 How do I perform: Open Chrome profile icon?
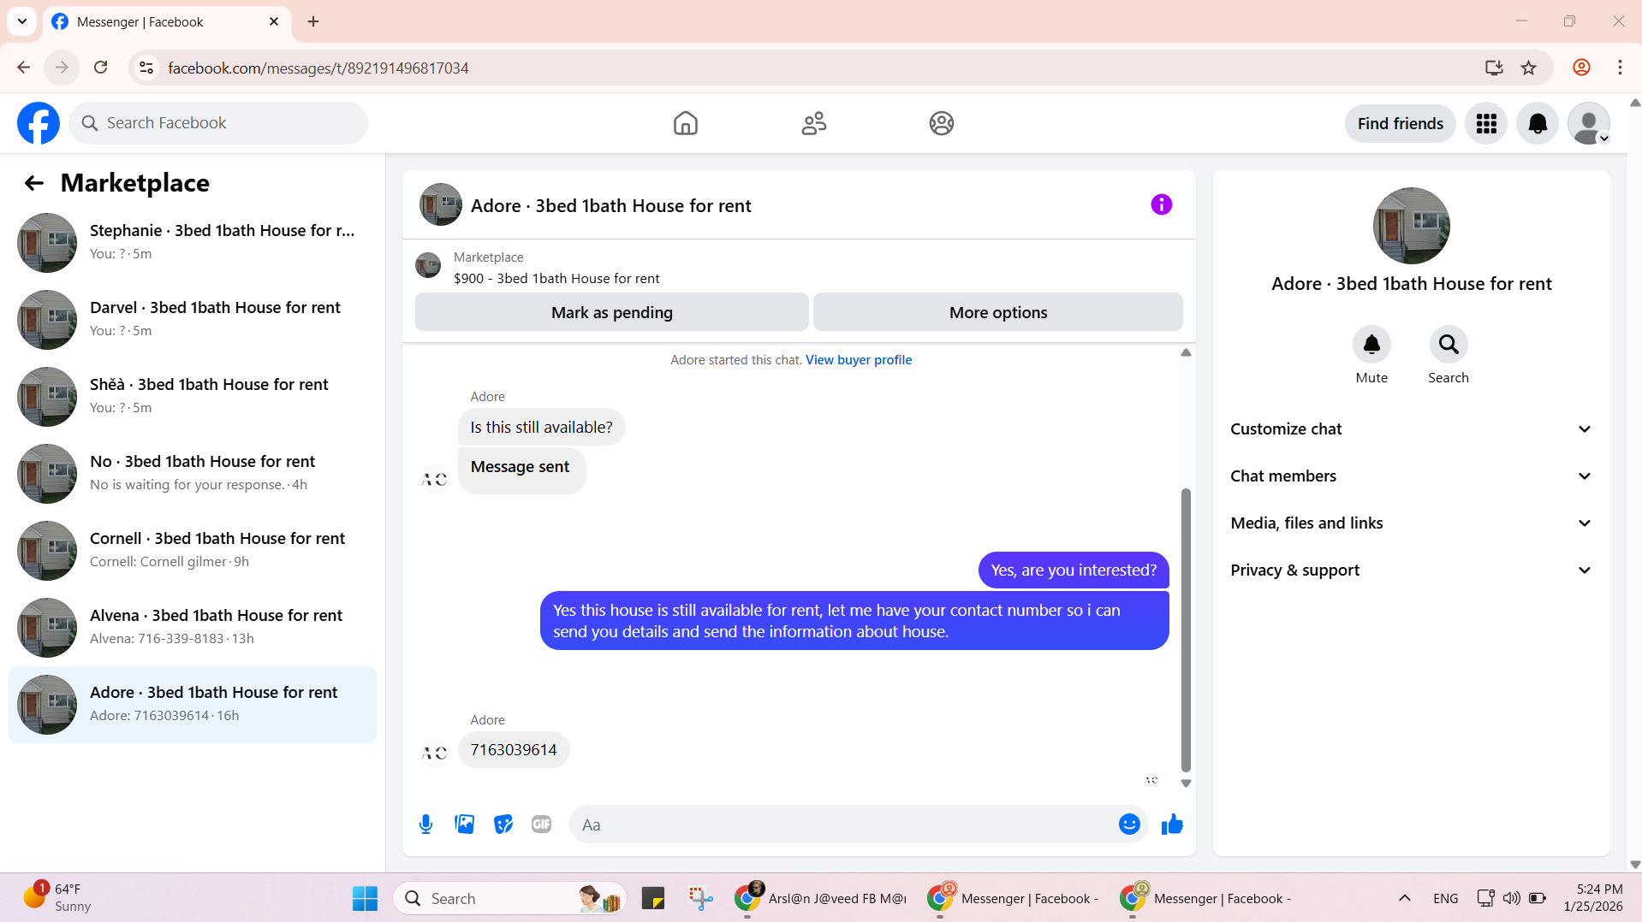point(1581,68)
